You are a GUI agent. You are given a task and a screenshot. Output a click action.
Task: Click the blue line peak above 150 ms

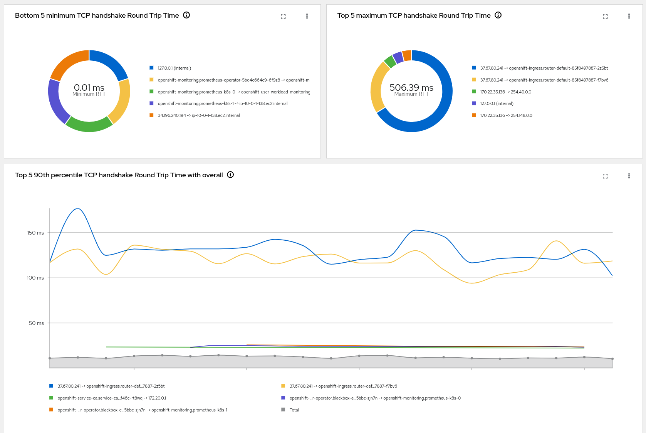tap(78, 209)
